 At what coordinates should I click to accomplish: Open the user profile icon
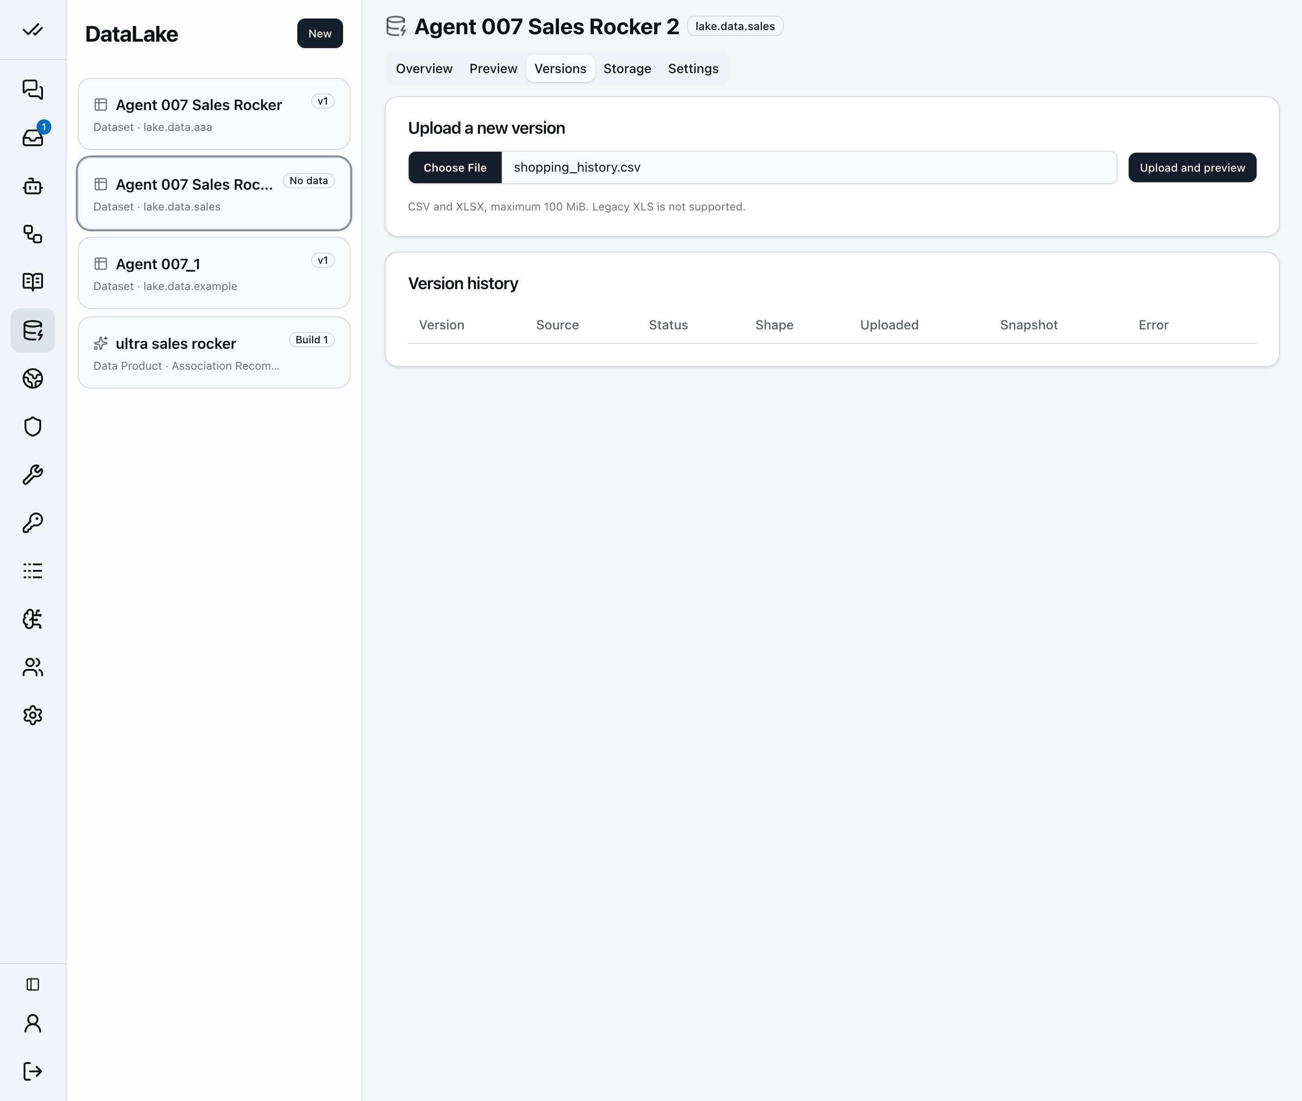tap(32, 1024)
